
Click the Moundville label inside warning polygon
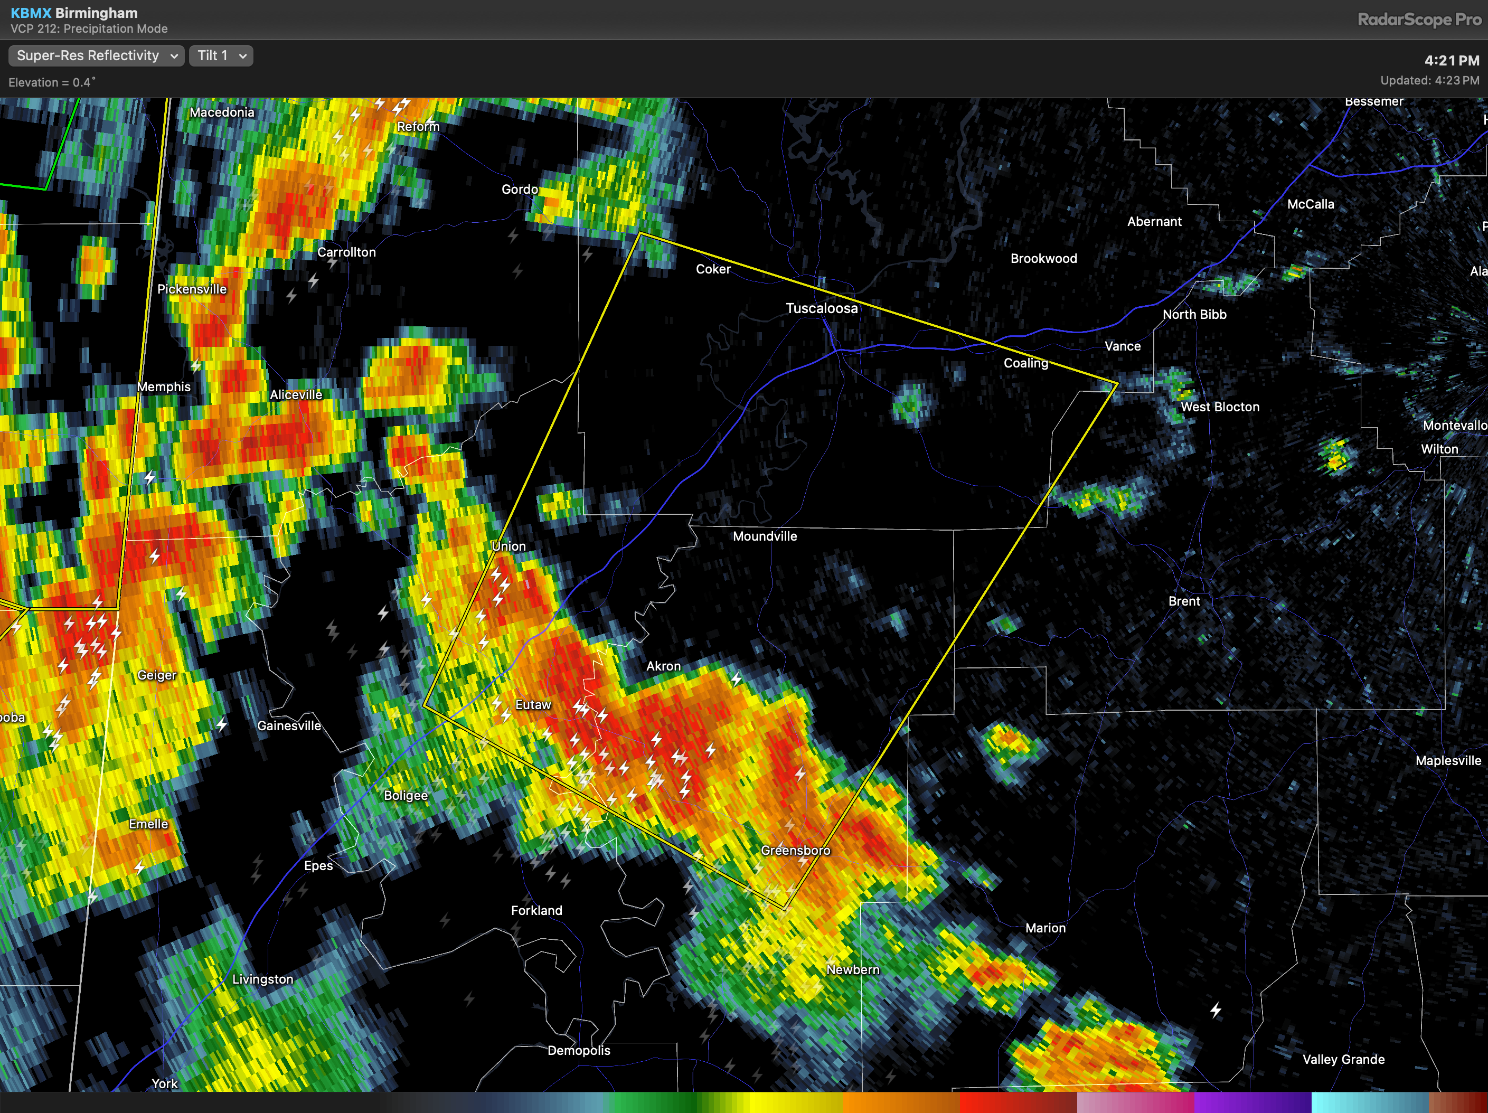[x=764, y=536]
